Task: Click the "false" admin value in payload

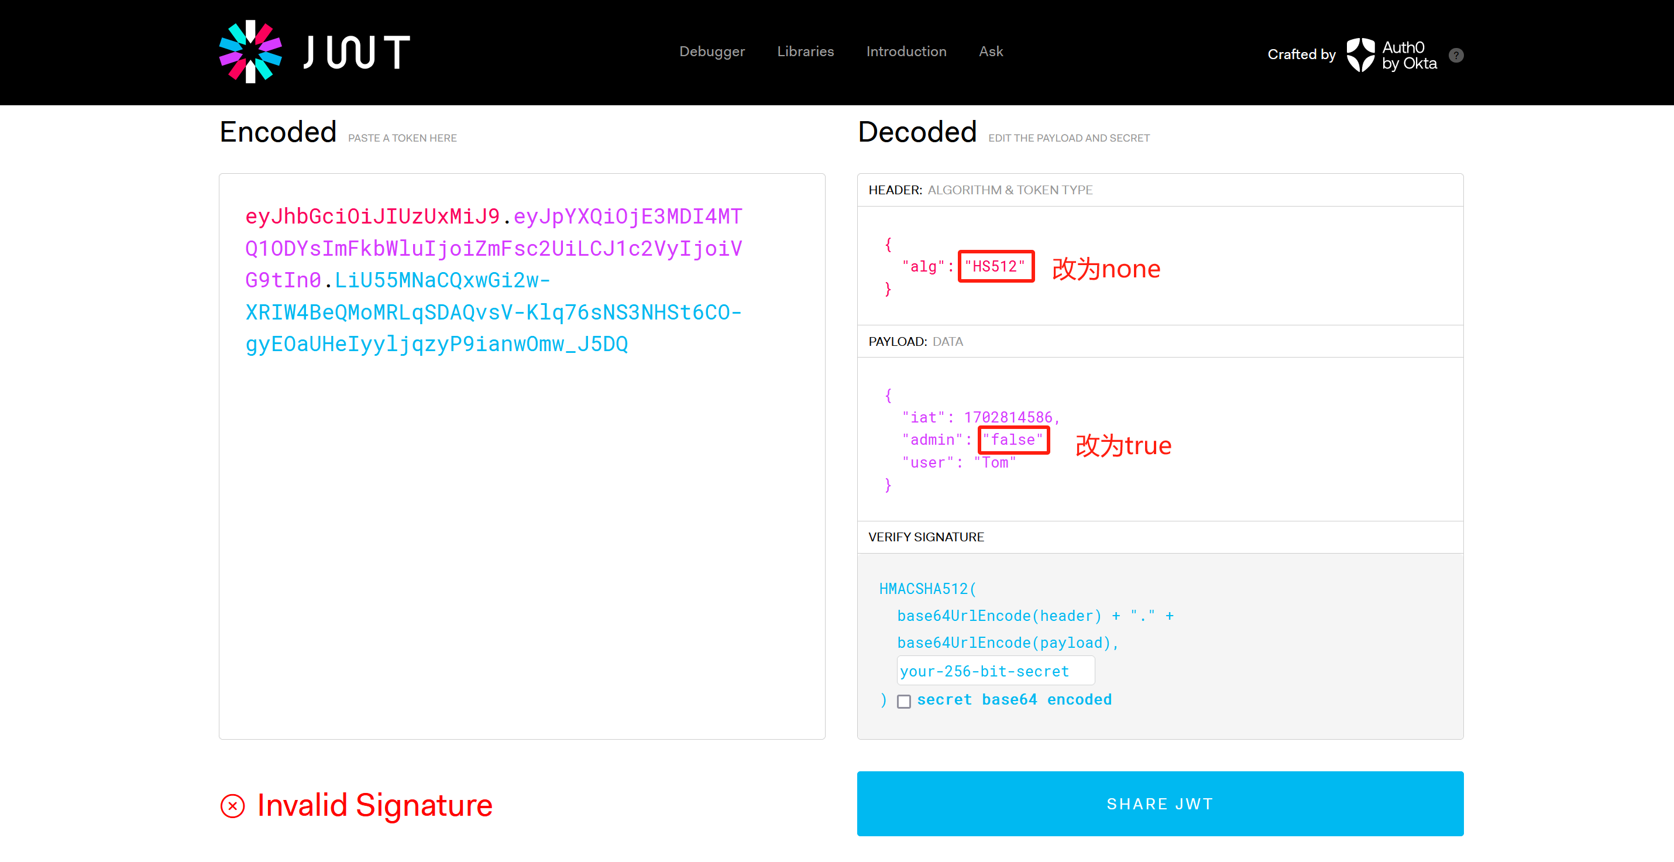Action: click(x=1012, y=440)
